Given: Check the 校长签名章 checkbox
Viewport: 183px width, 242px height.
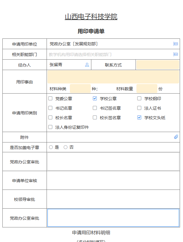Looking at the screenshot, I should (x=95, y=118).
